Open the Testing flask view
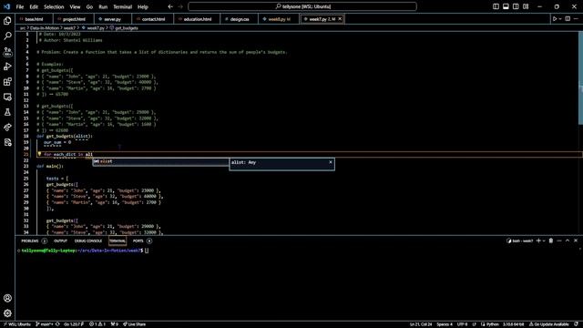The width and height of the screenshot is (583, 328). [7, 112]
